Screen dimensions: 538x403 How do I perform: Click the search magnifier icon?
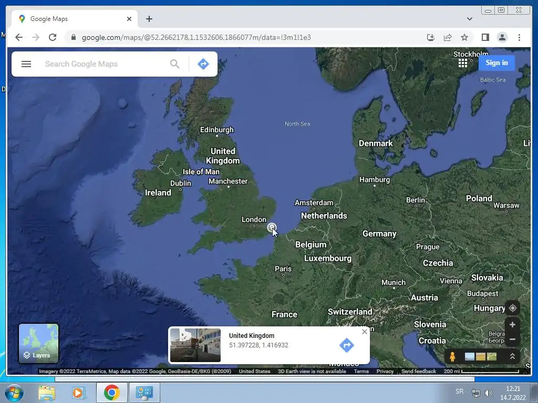pos(174,64)
